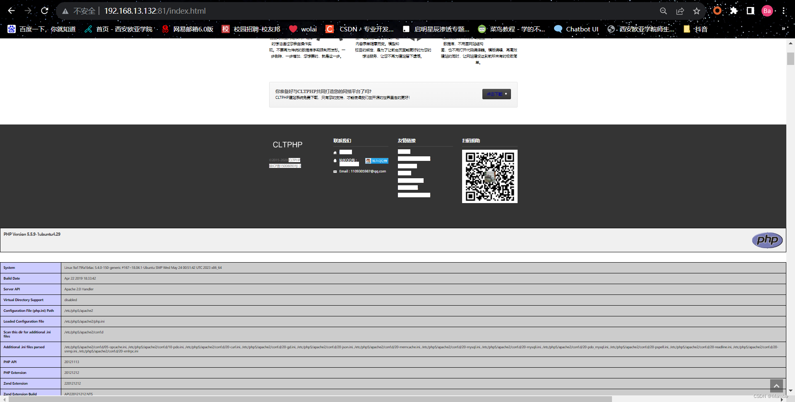Click the QQ icon in contact list
Image resolution: width=795 pixels, height=402 pixels.
click(335, 160)
